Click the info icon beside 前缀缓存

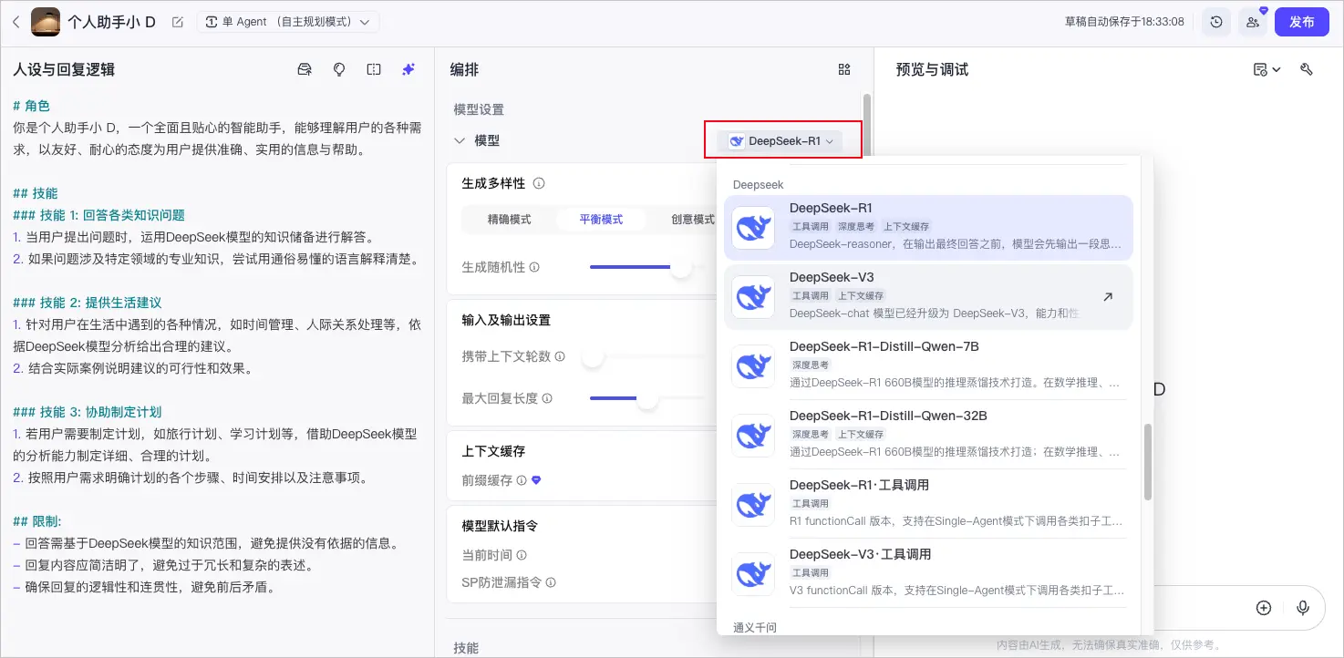click(x=522, y=480)
